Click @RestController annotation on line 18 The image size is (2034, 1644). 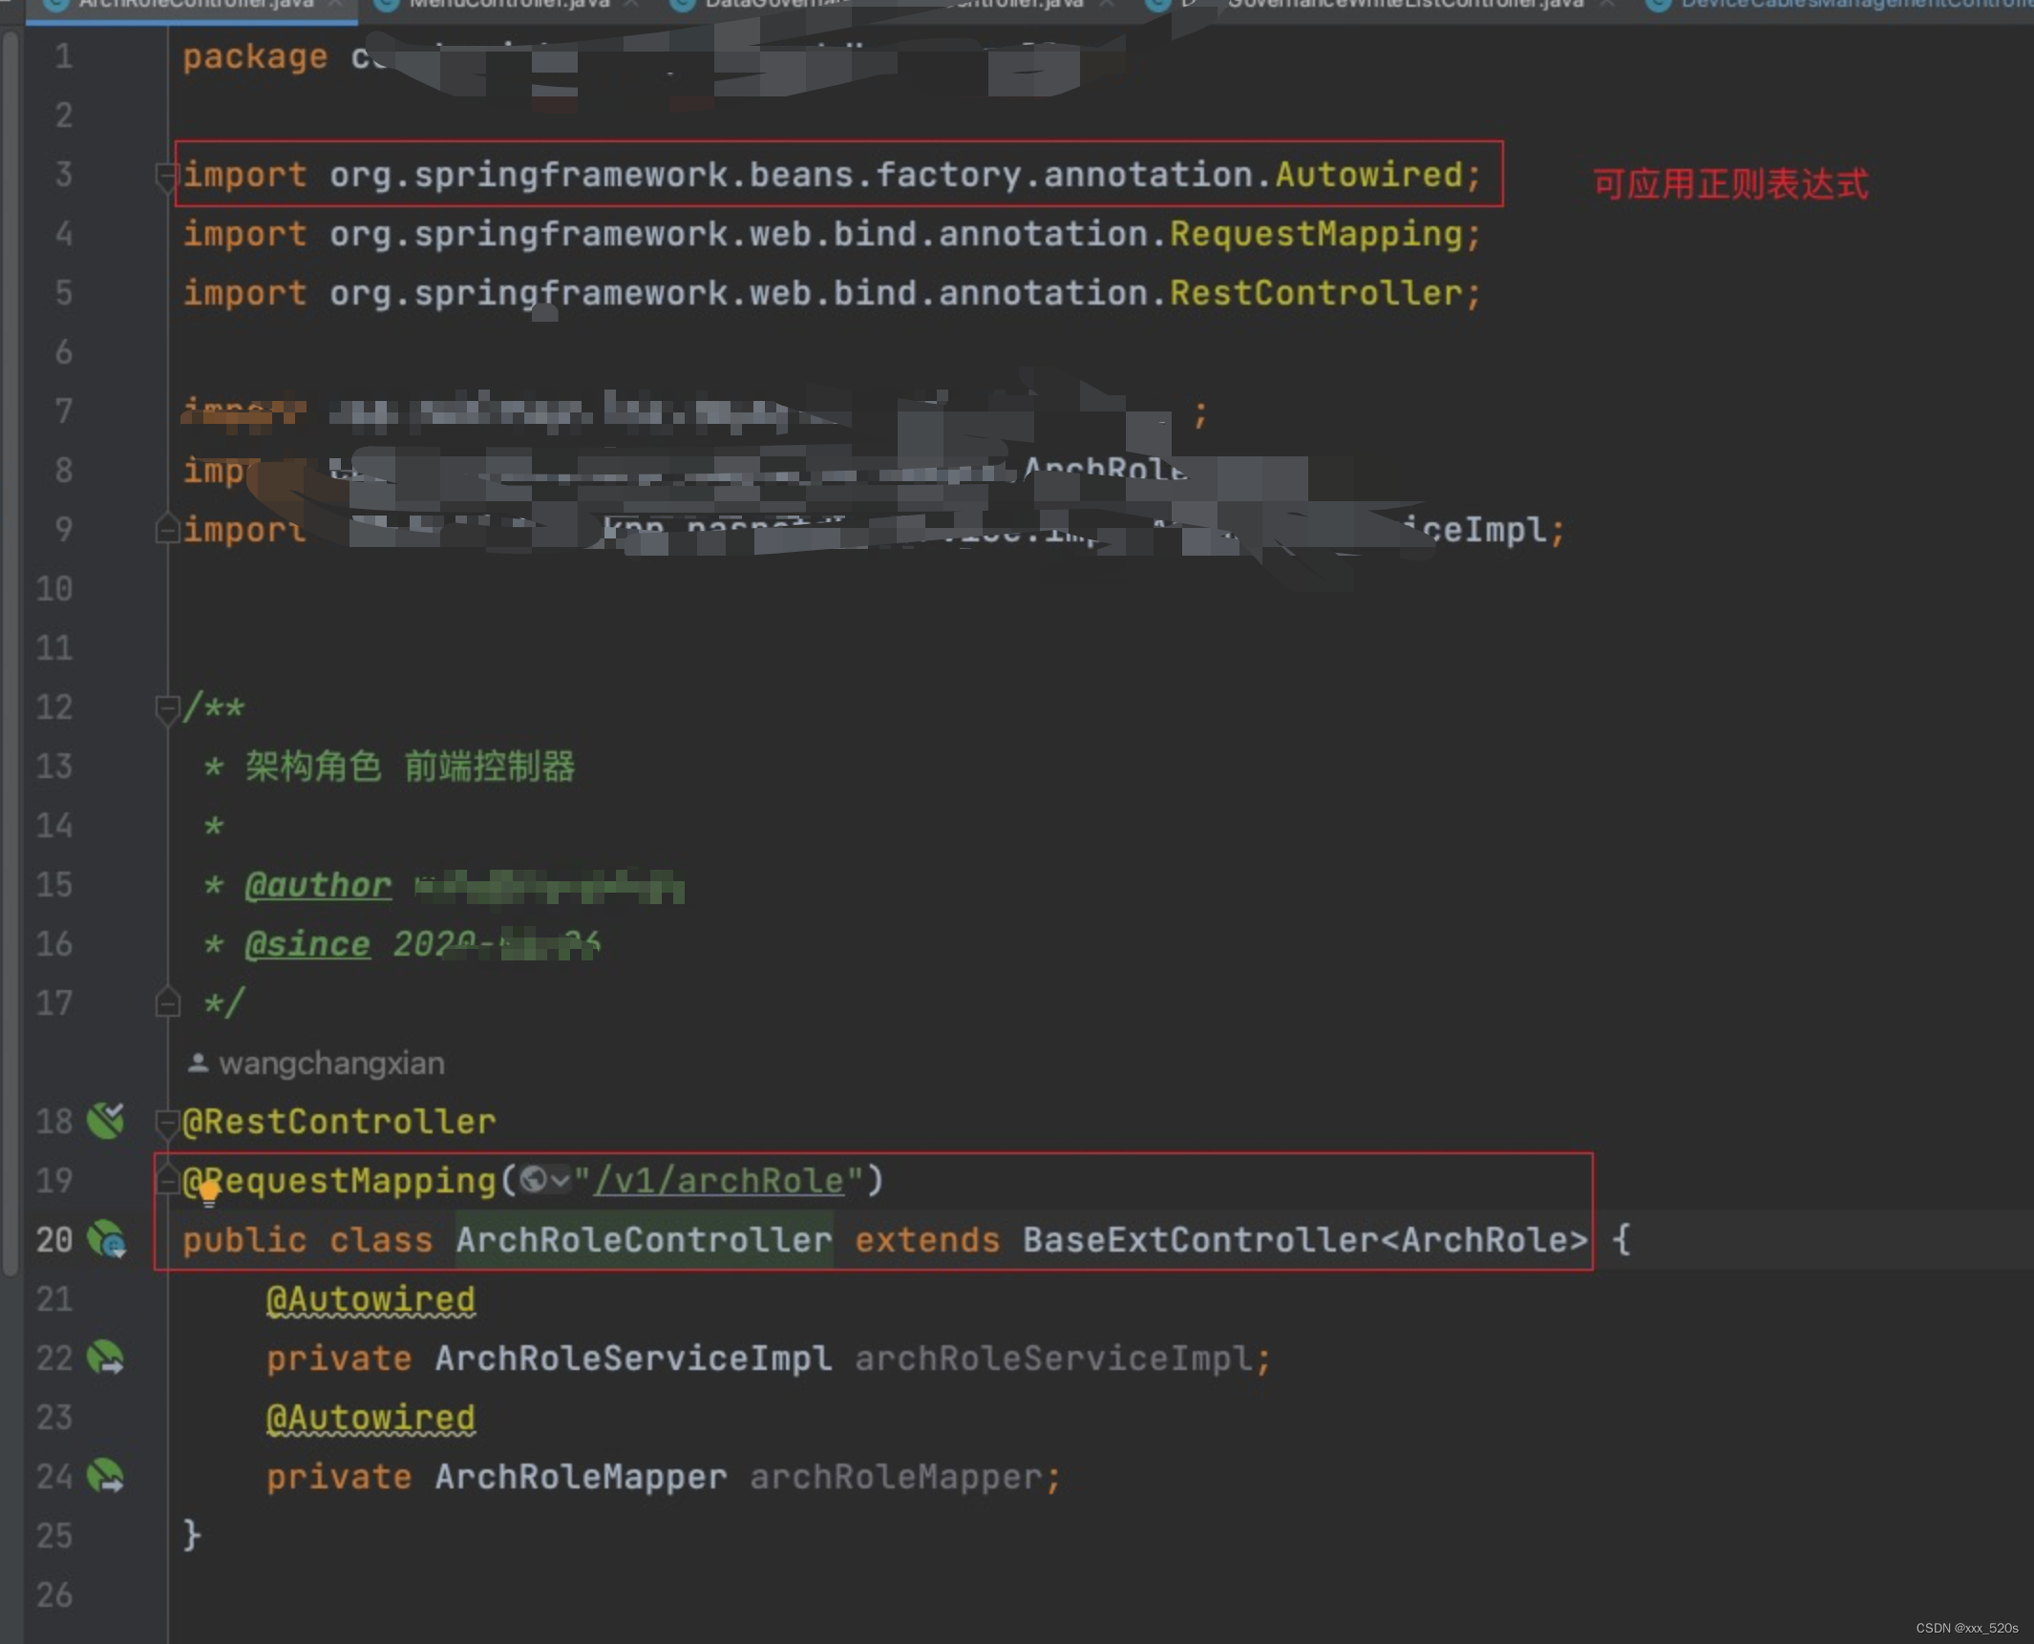tap(339, 1122)
